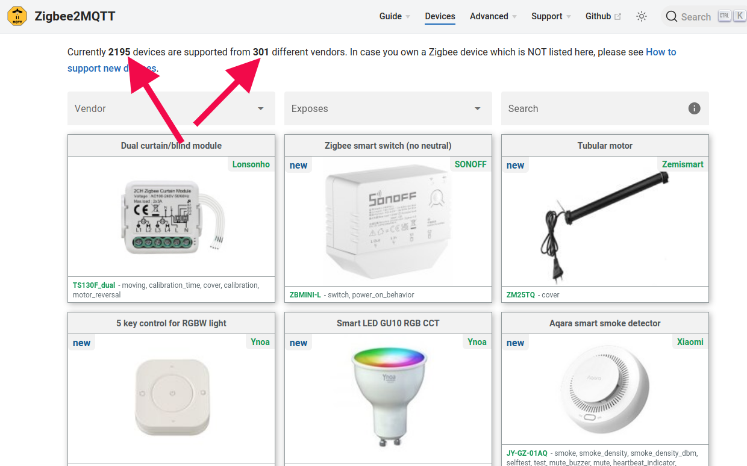Open Aqara smart smoke detector title
The width and height of the screenshot is (747, 466).
coord(605,323)
